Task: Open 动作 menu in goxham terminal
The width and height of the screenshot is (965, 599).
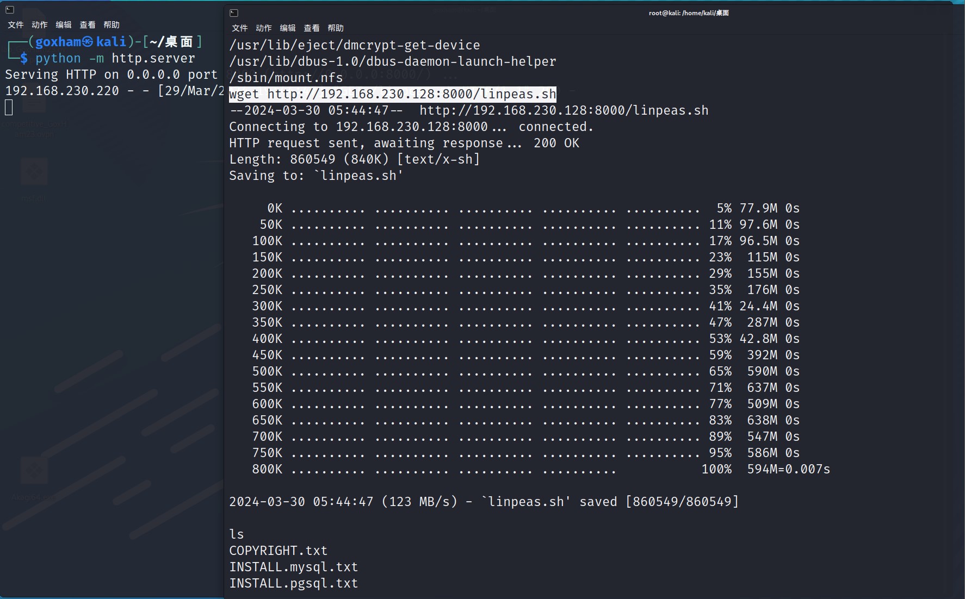Action: tap(40, 24)
